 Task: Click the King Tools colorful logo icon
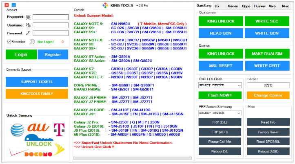[x=105, y=5]
